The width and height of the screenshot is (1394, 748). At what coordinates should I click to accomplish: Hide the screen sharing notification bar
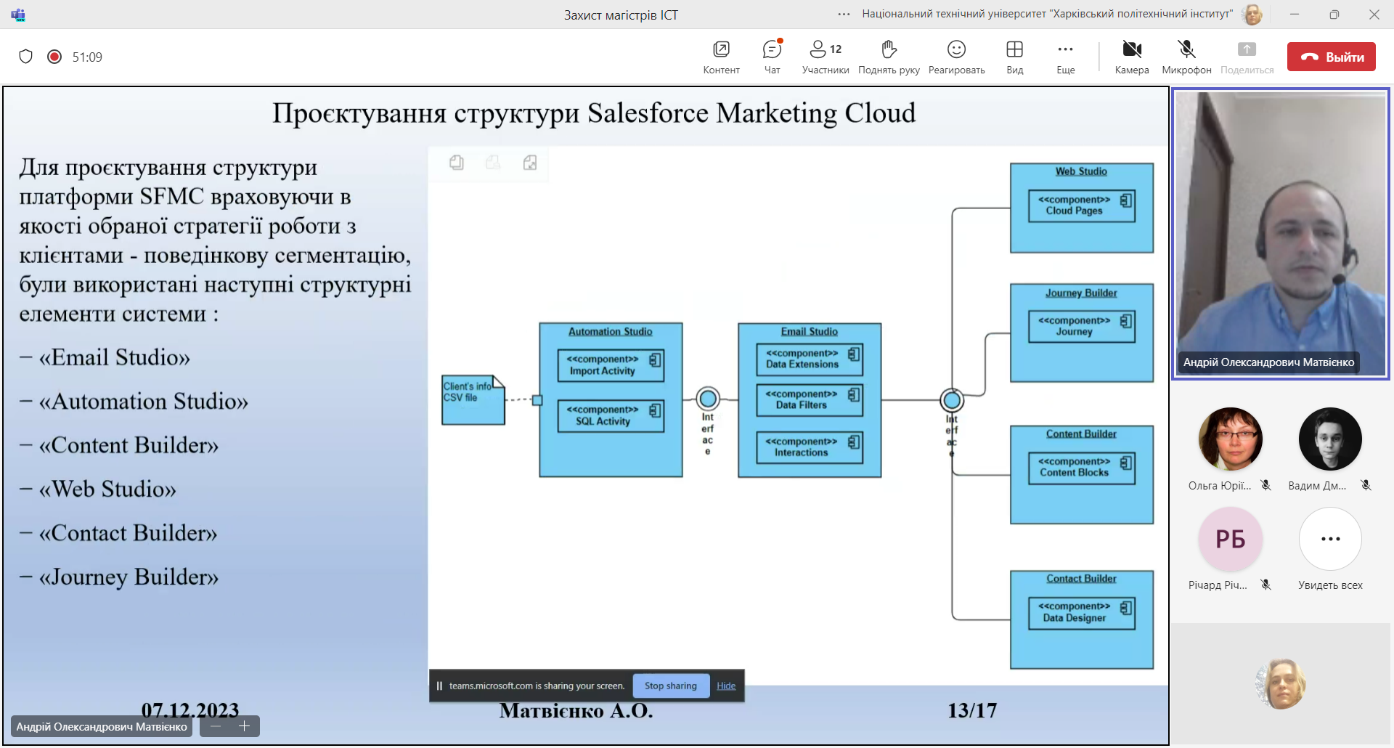726,686
